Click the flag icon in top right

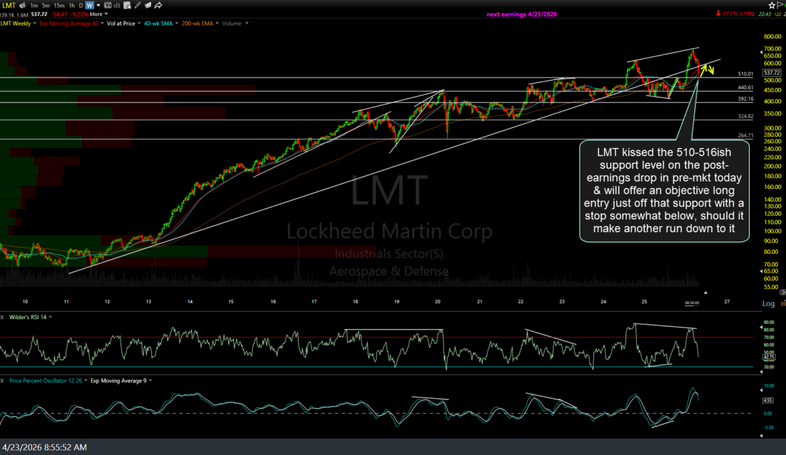pos(779,5)
